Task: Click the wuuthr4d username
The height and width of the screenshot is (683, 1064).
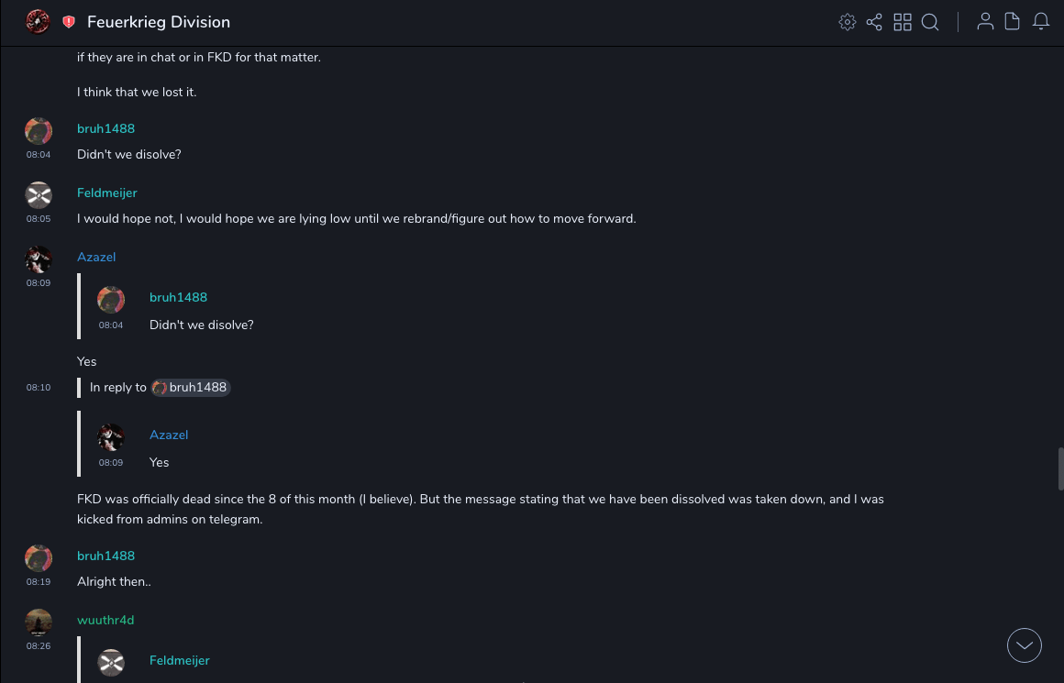Action: coord(105,620)
